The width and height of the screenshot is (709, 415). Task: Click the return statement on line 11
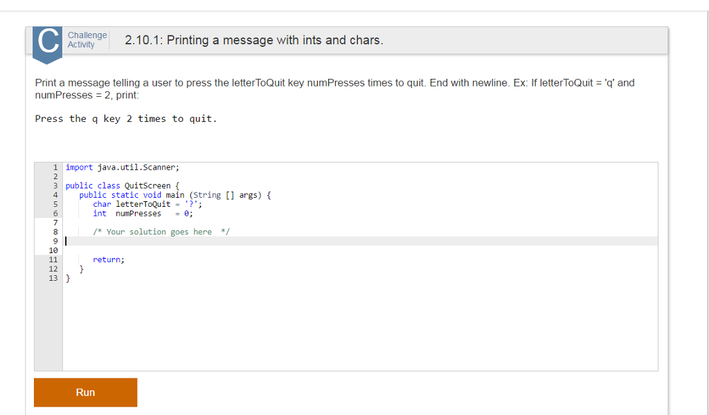109,259
